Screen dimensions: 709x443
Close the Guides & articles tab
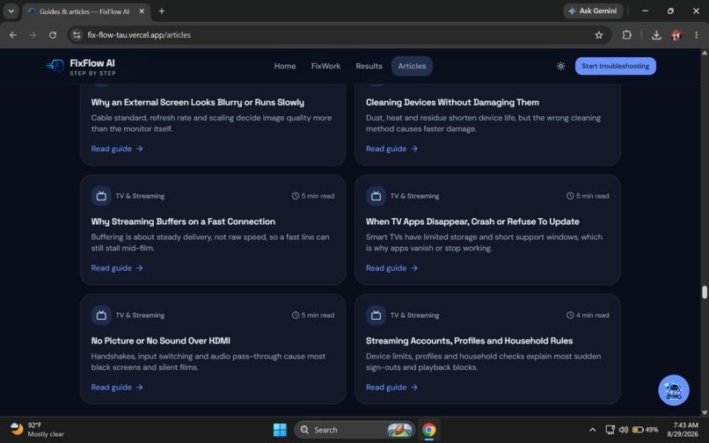pos(142,11)
